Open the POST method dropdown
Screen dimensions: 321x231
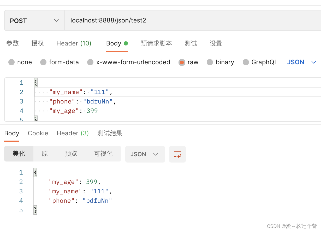[x=34, y=21]
